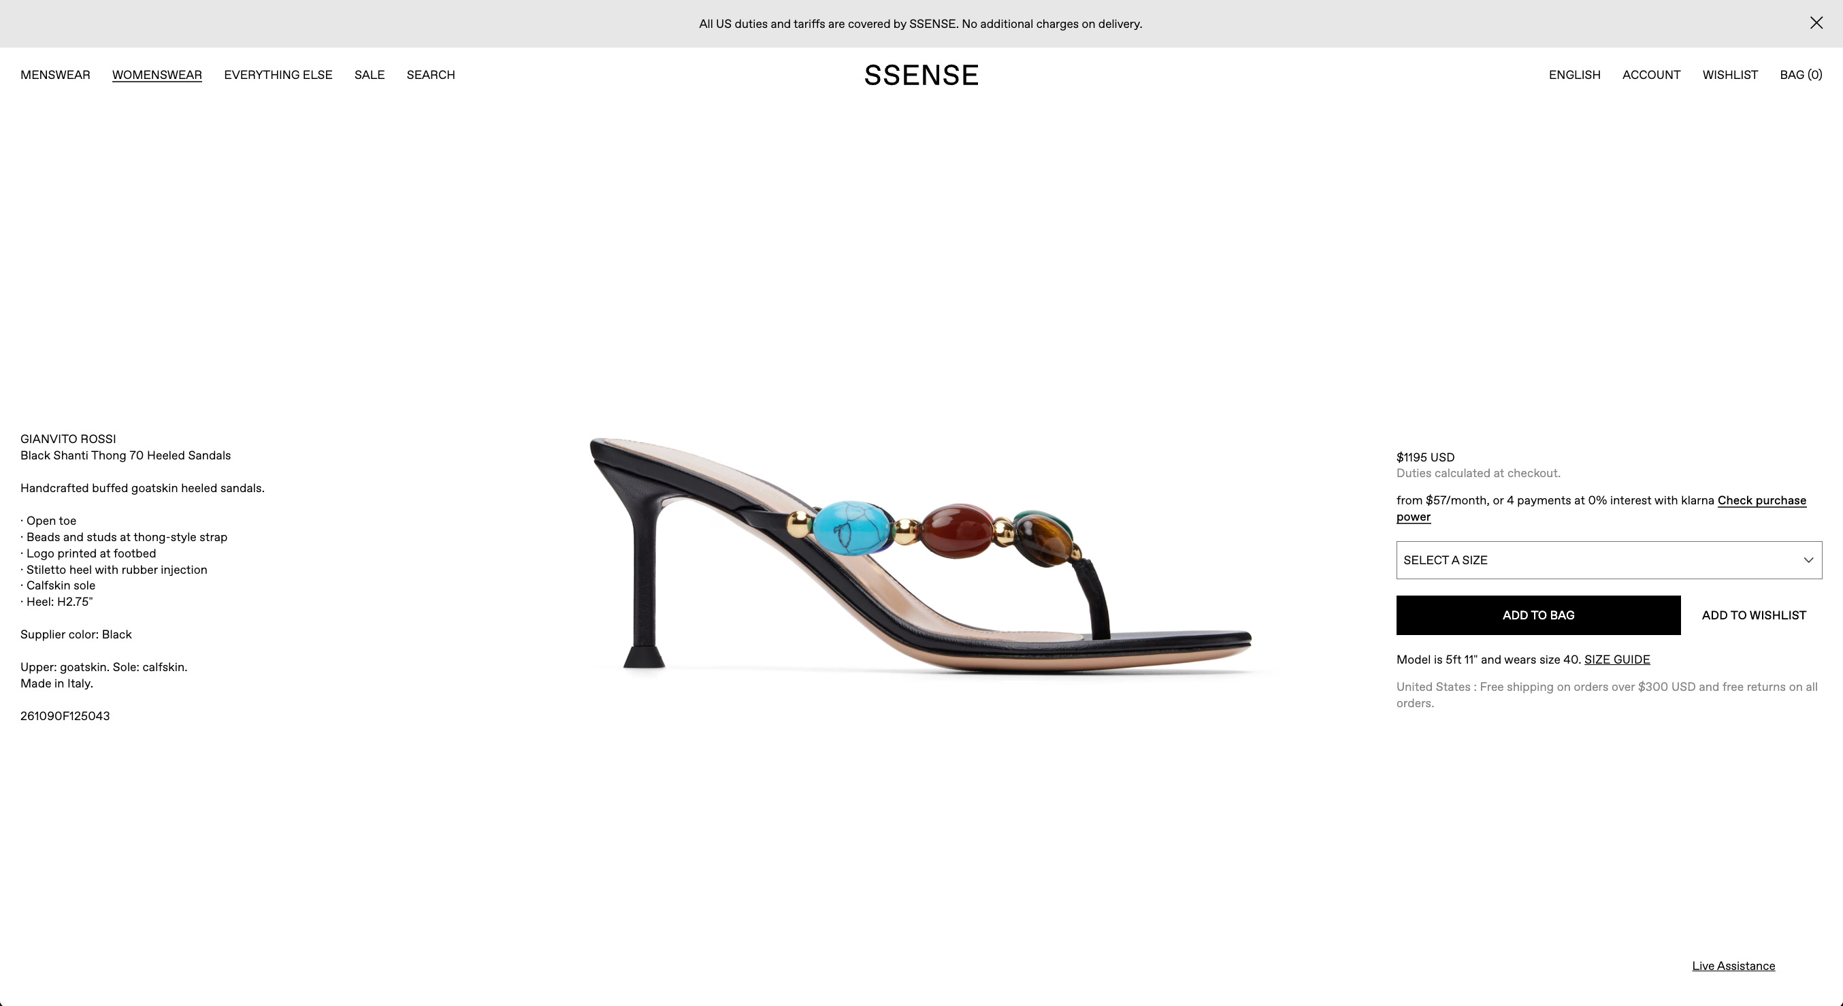This screenshot has width=1843, height=1006.
Task: Go to Account page
Action: click(1651, 75)
